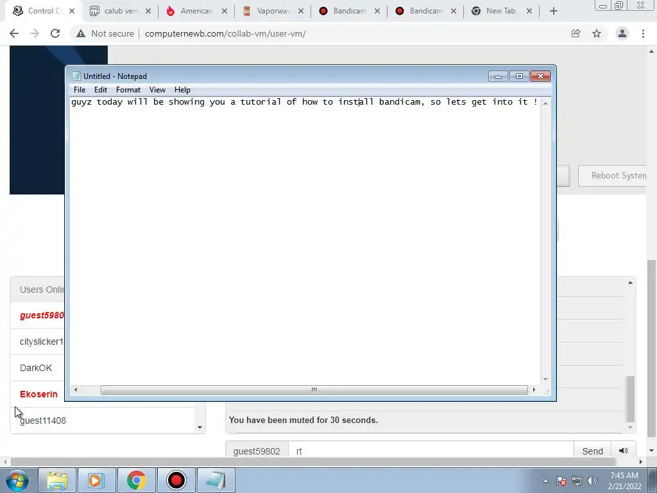Click the Notepad title bar icon
This screenshot has height=493, width=657.
pos(76,76)
